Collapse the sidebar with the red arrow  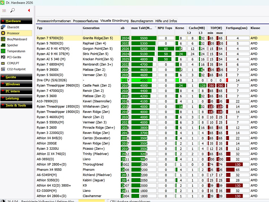29,10
